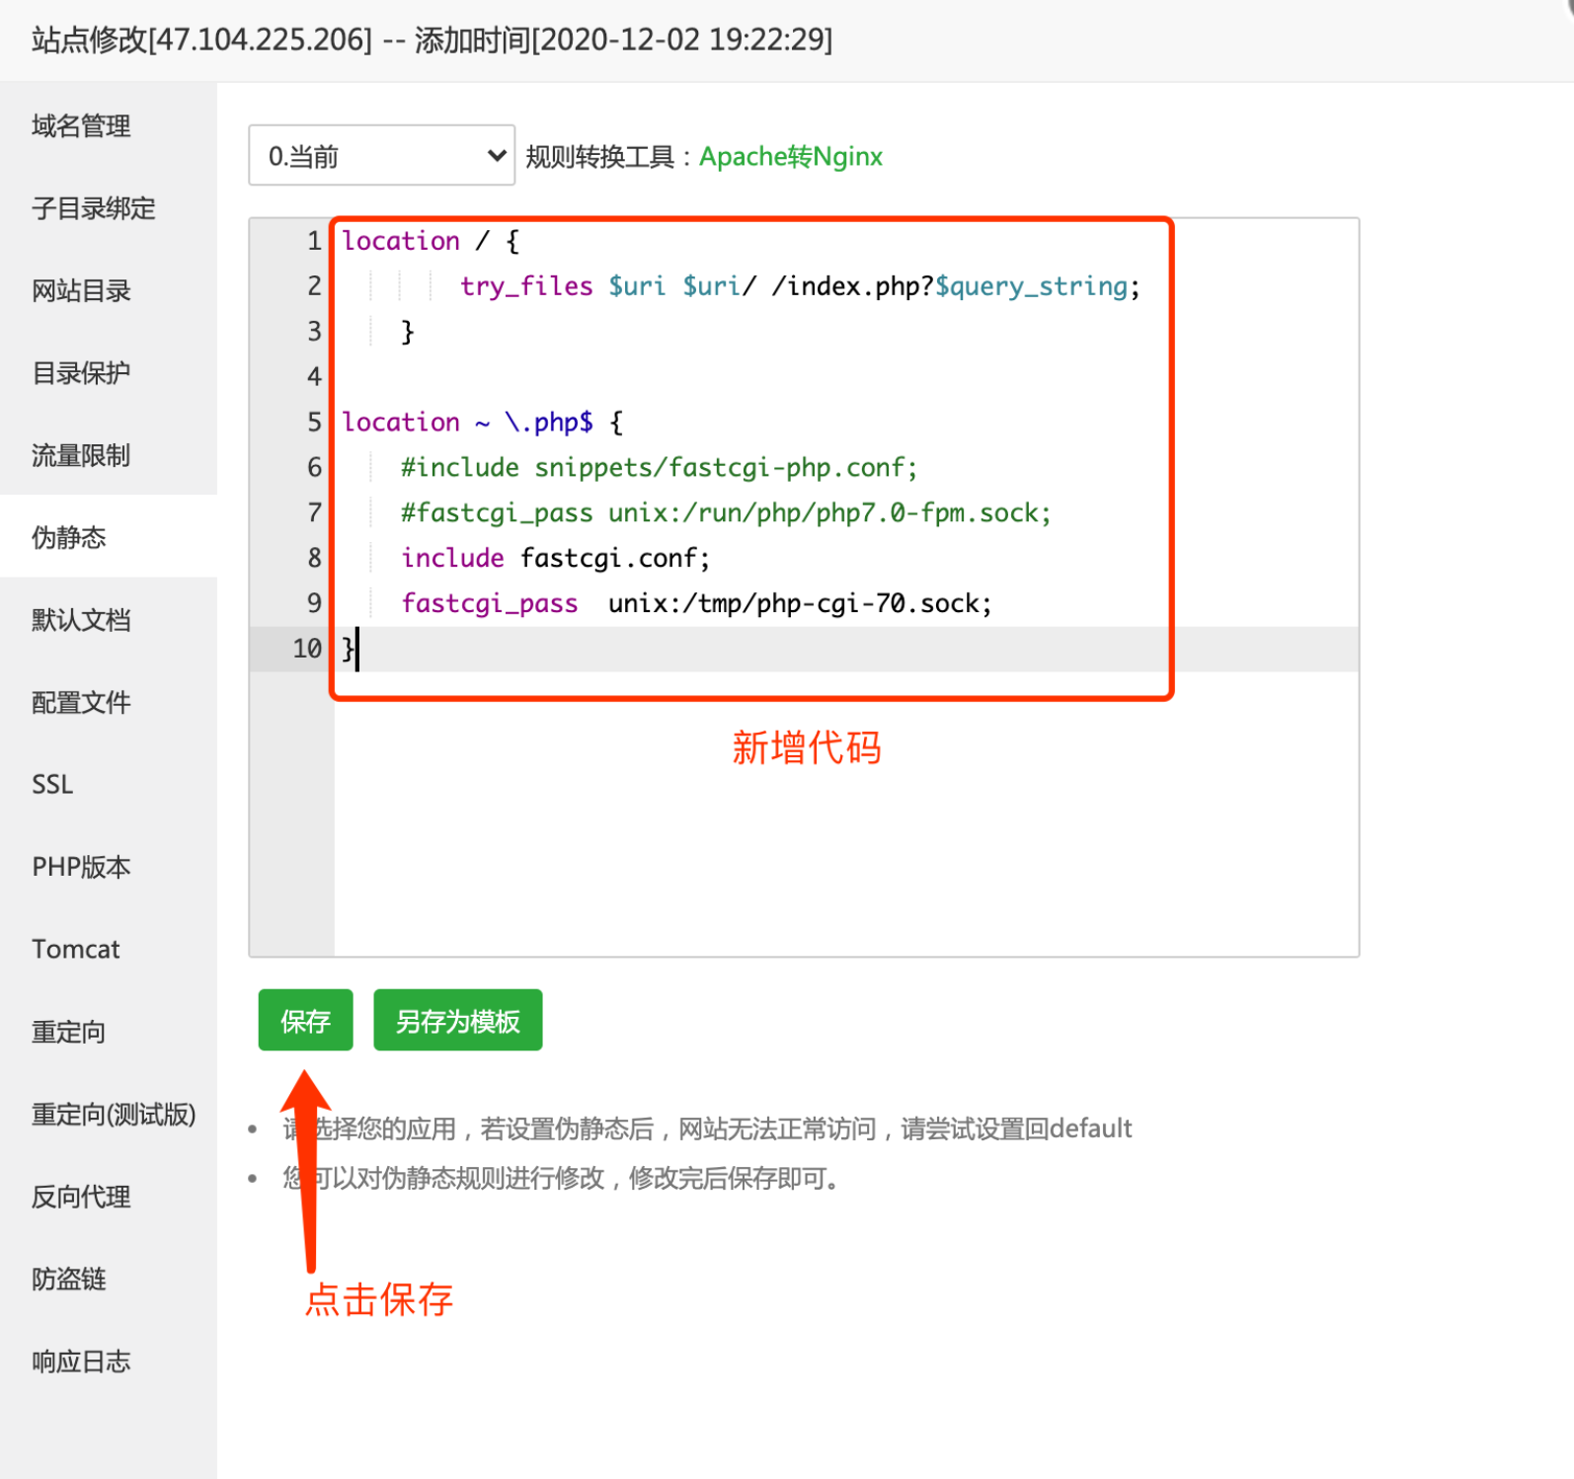Click line number 1 in editor gutter
This screenshot has height=1479, width=1574.
click(314, 241)
